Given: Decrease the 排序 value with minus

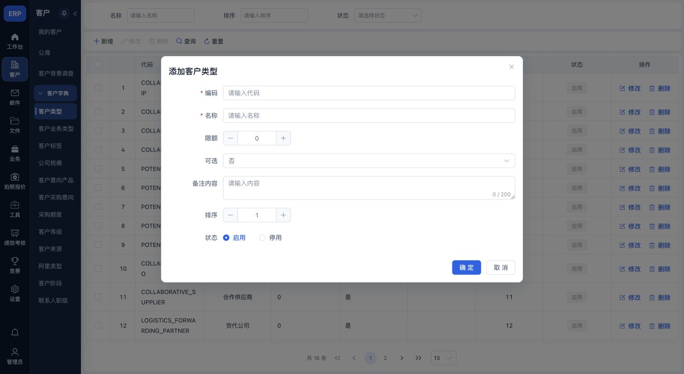Looking at the screenshot, I should pos(230,215).
